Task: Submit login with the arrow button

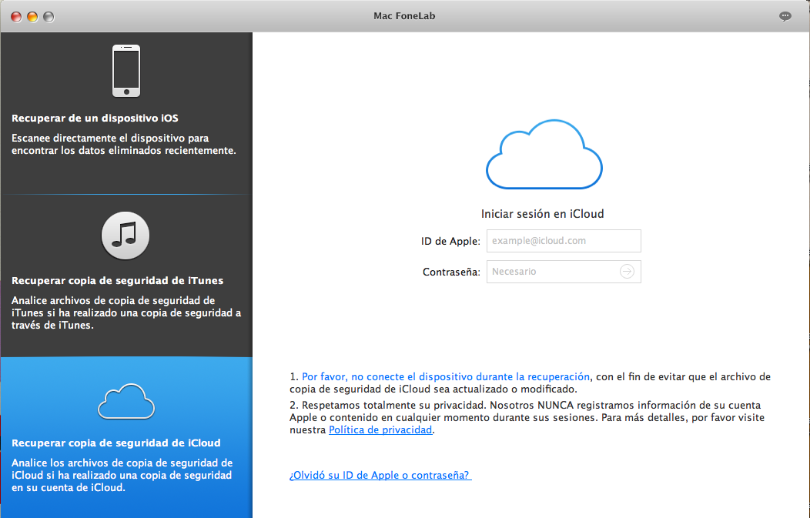Action: tap(627, 272)
